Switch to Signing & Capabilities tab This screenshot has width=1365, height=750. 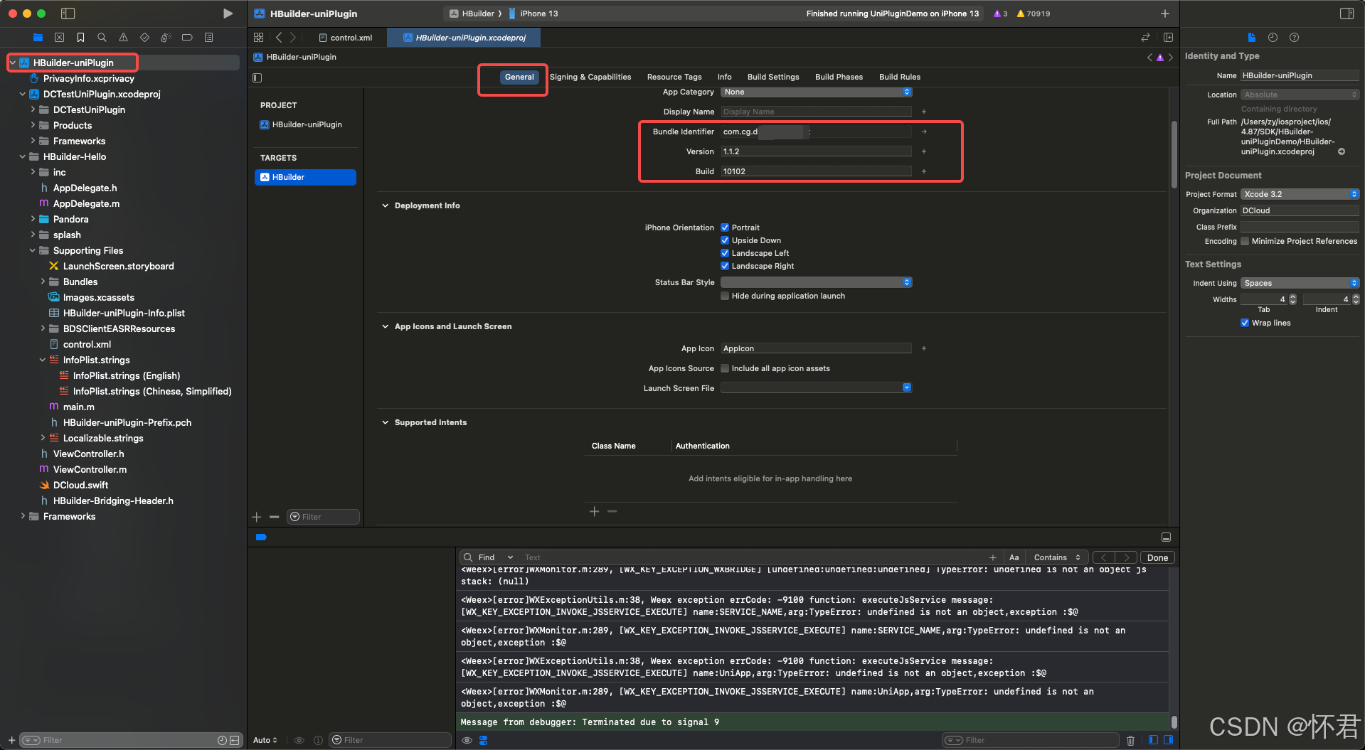click(x=590, y=77)
